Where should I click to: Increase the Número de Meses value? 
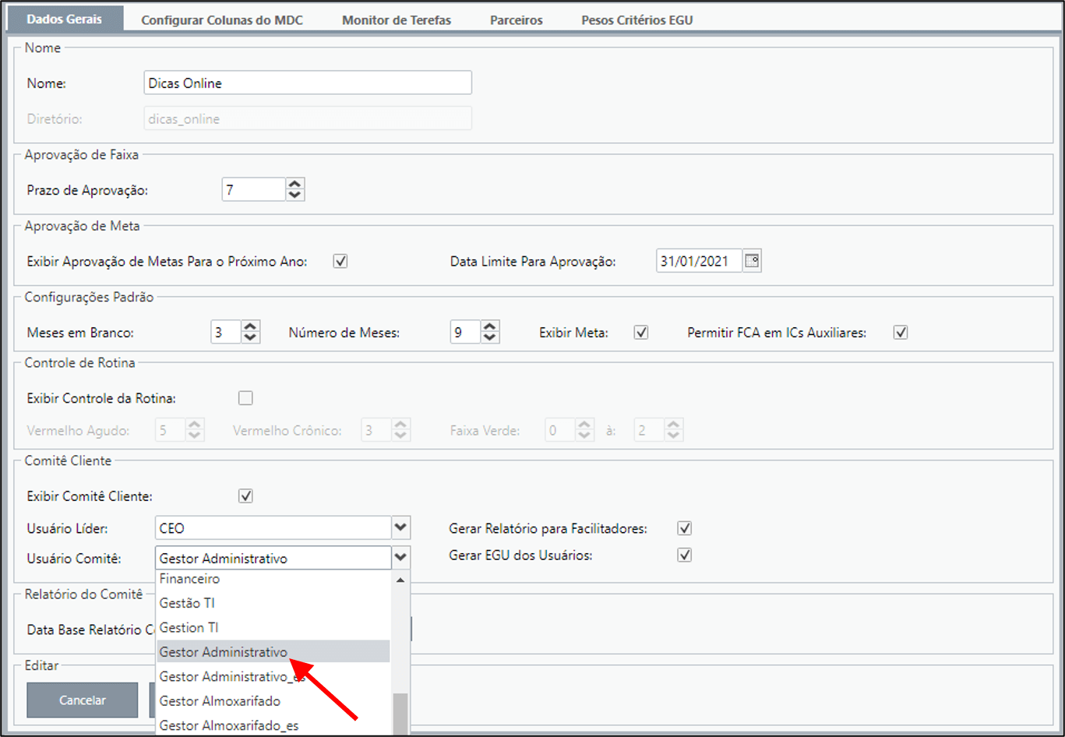pyautogui.click(x=490, y=327)
